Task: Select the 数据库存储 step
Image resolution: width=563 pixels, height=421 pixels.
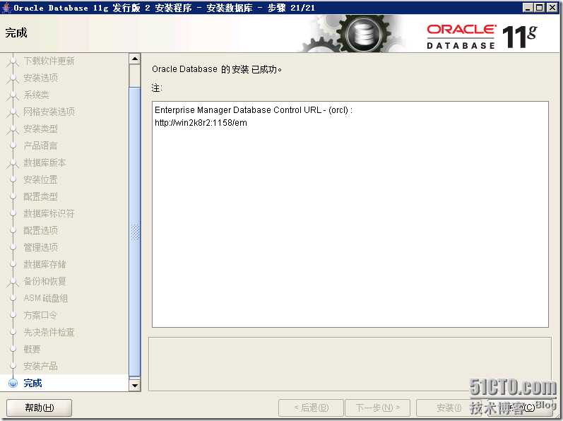Action: point(45,264)
